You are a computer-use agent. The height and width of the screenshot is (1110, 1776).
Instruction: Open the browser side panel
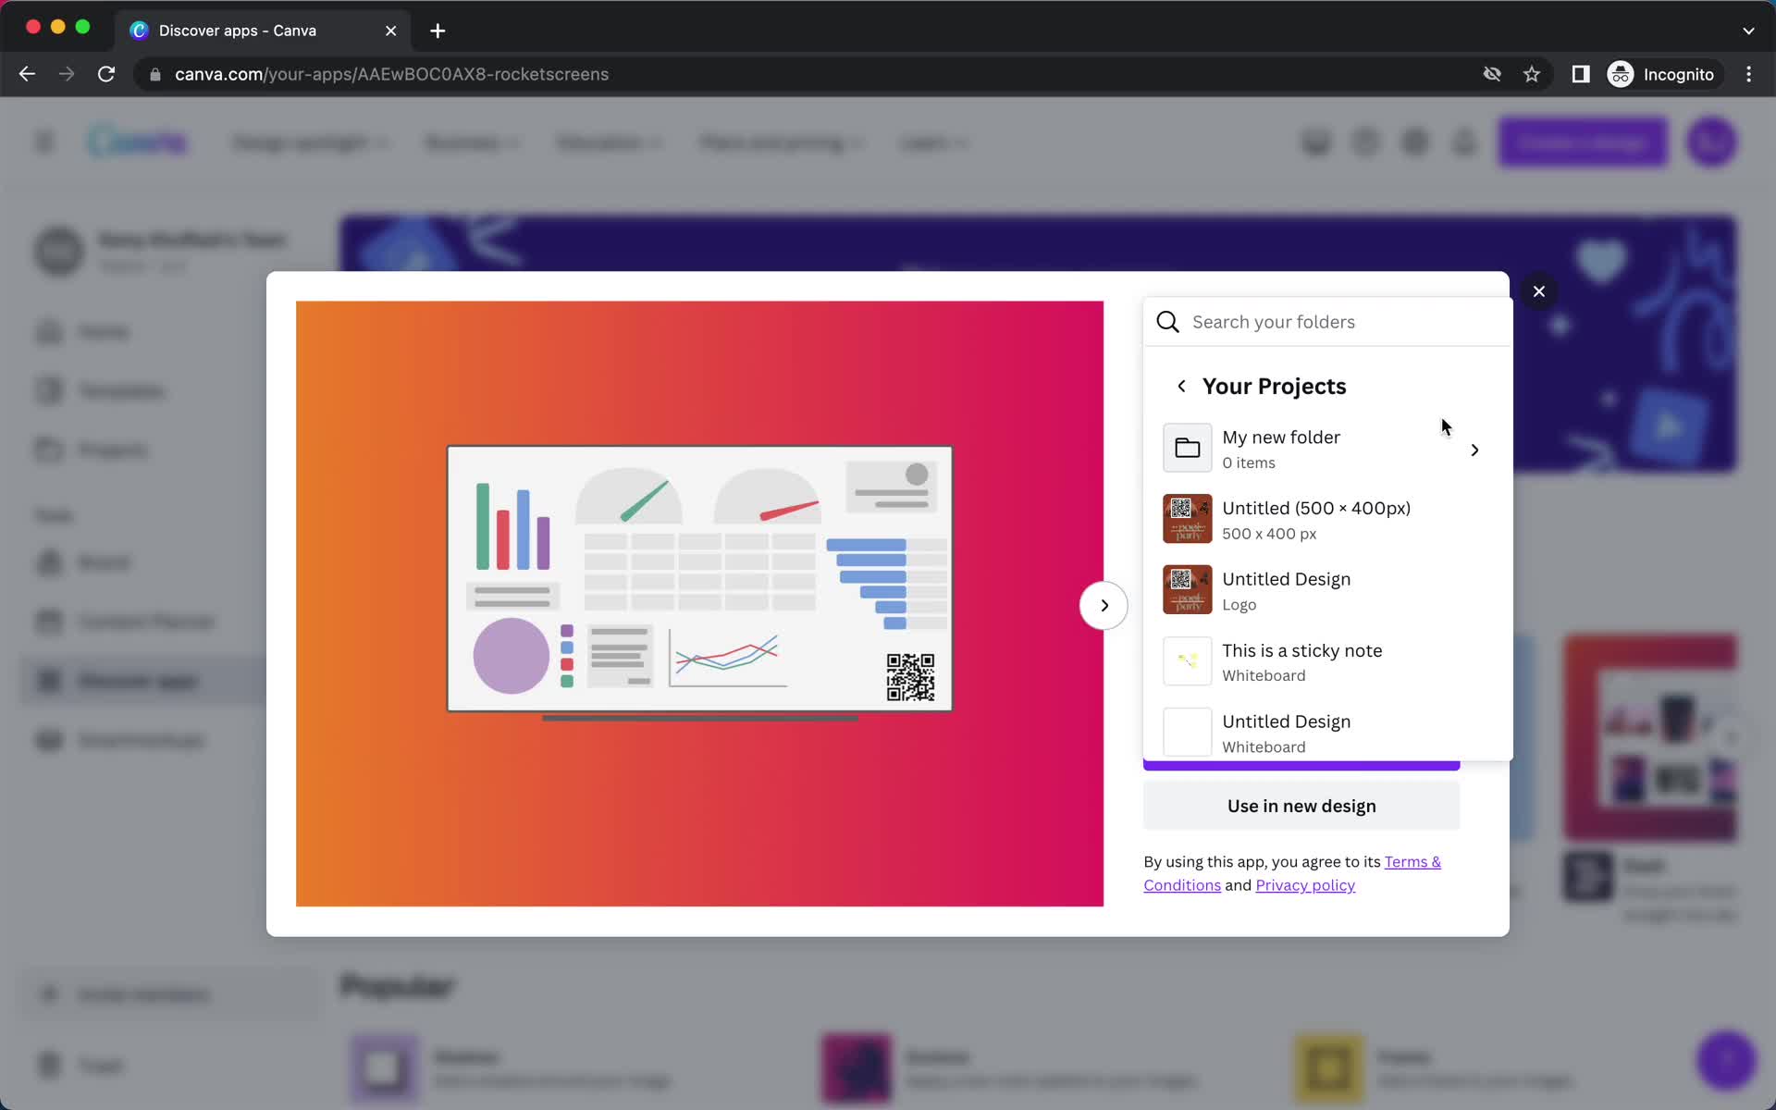point(1580,74)
